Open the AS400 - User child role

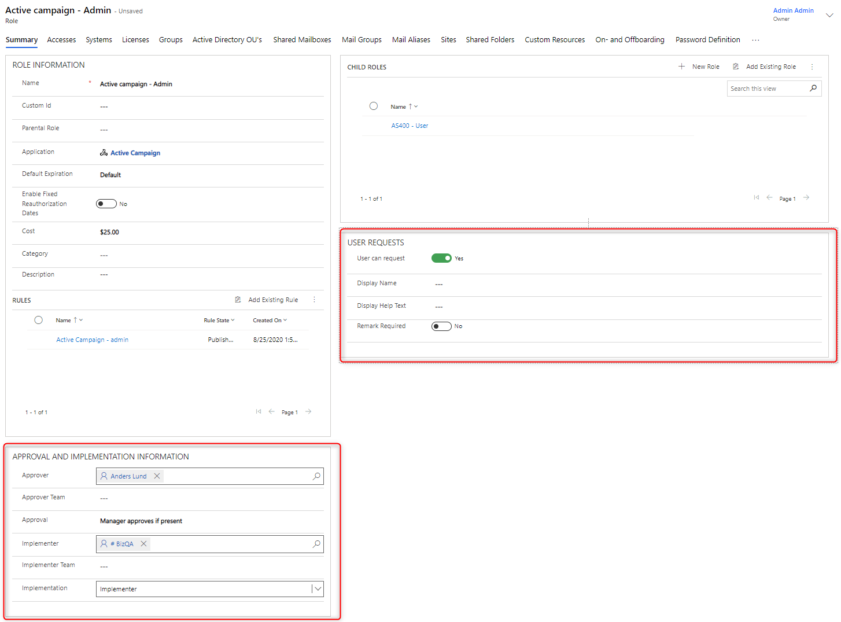410,126
